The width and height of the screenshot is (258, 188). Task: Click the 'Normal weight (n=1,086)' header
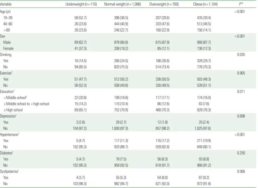[122, 4]
